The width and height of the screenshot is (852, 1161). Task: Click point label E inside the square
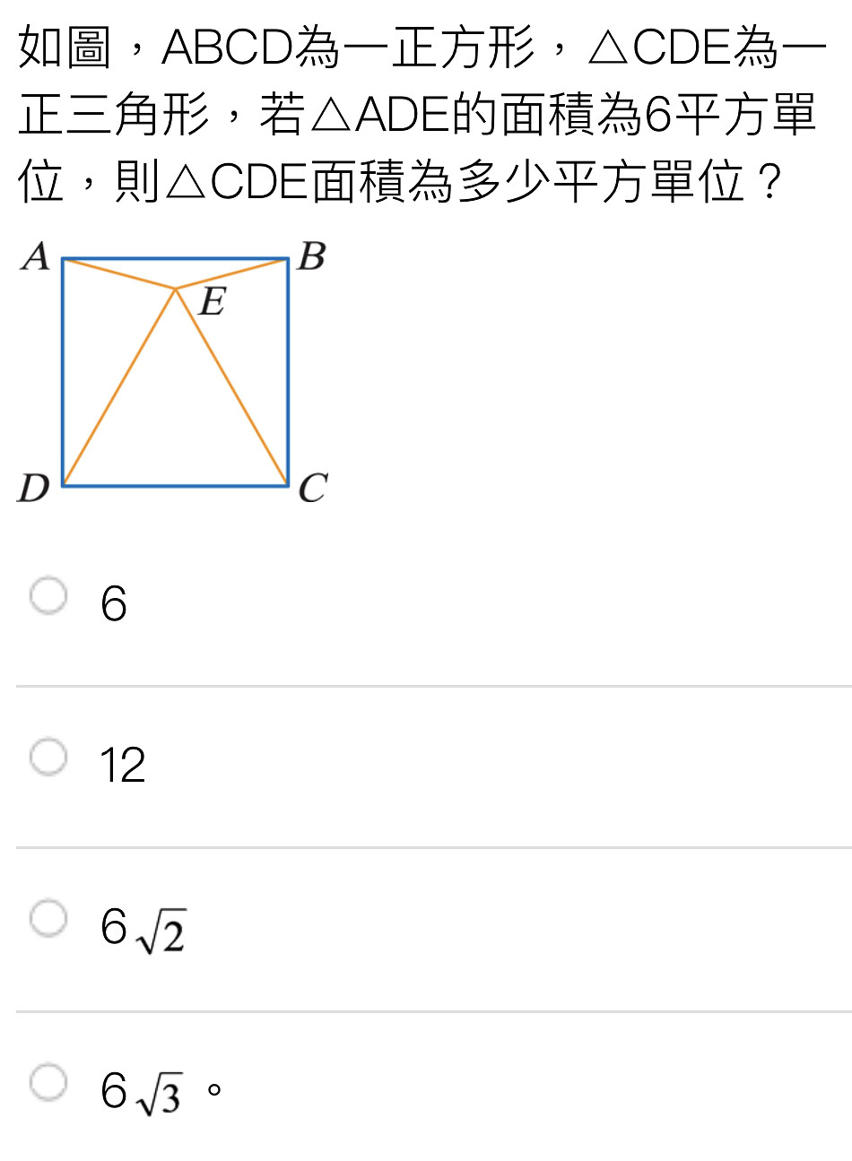click(212, 303)
